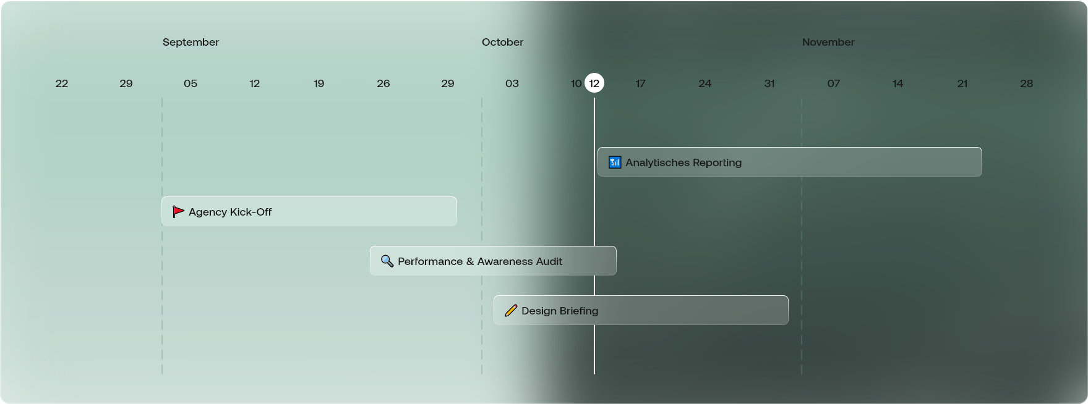Jump to the September month header
This screenshot has width=1088, height=404.
[191, 42]
